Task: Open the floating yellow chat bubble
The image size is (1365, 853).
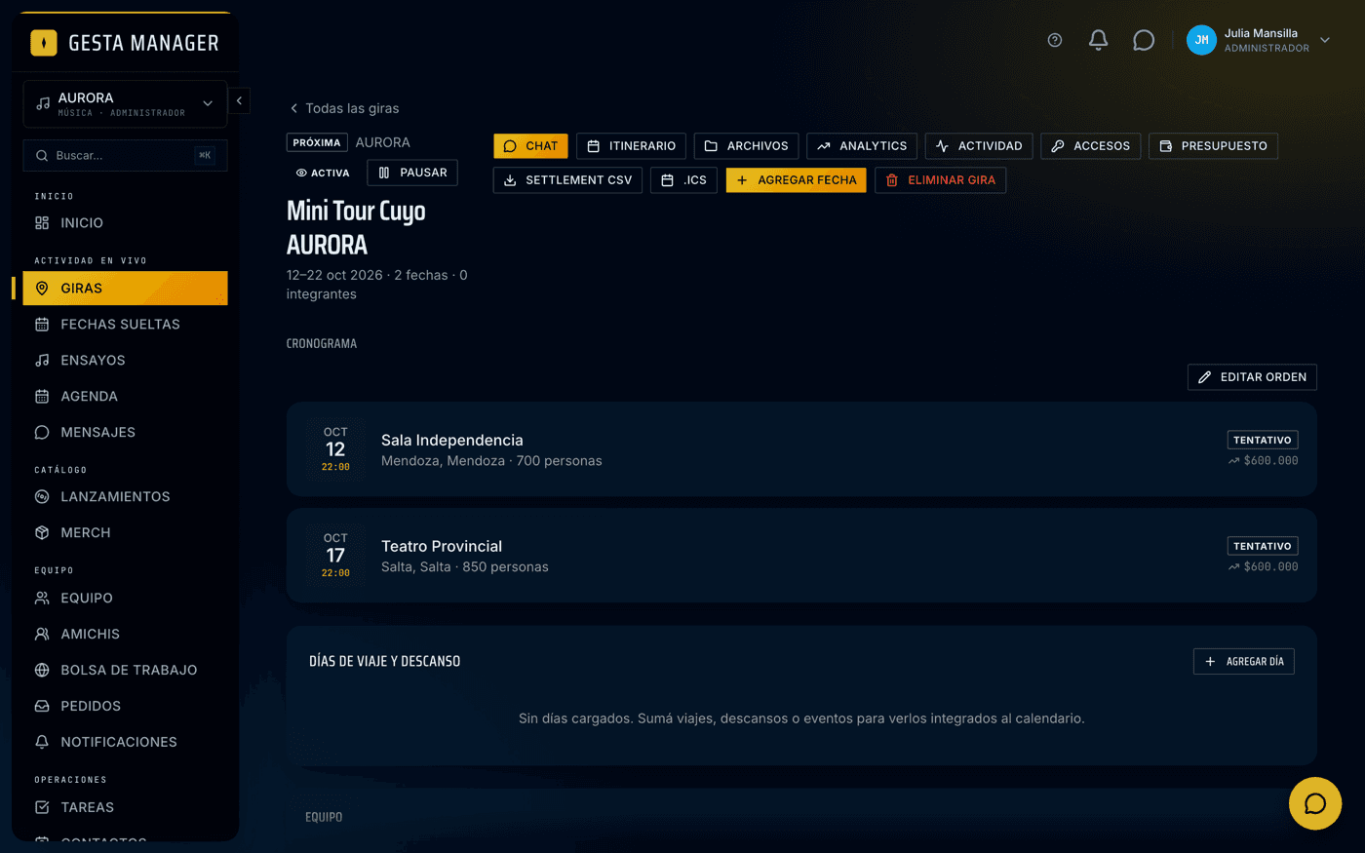Action: (1315, 803)
